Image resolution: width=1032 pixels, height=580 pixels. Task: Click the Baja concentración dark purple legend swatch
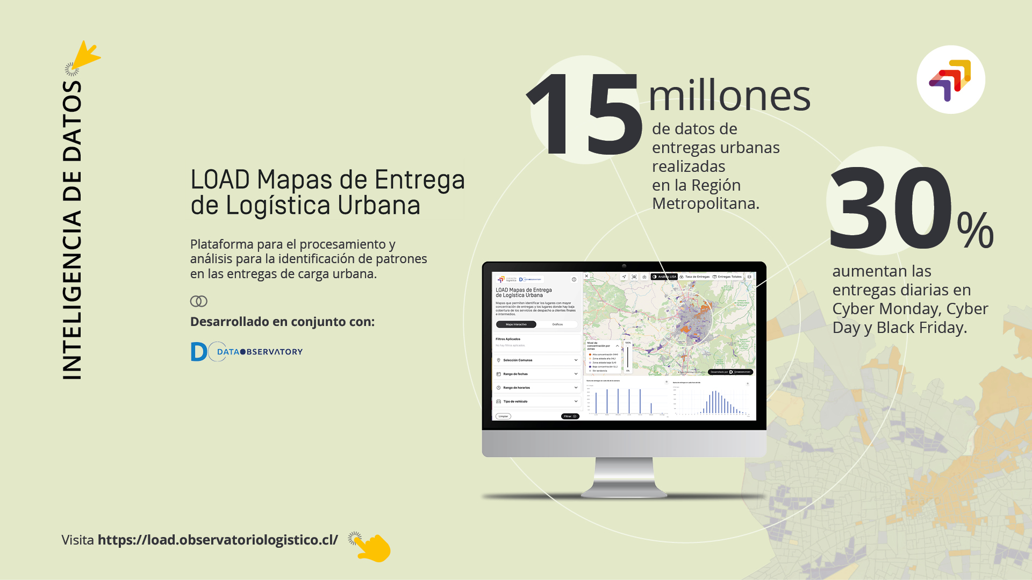[x=590, y=367]
